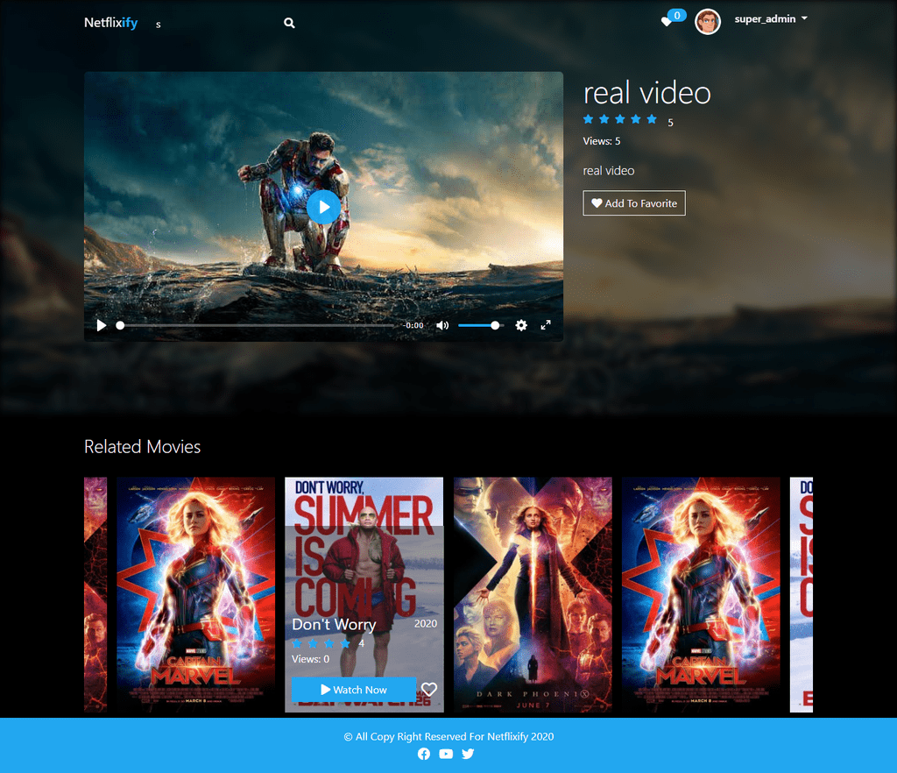
Task: Go to the Netflixify home logo
Action: 111,22
